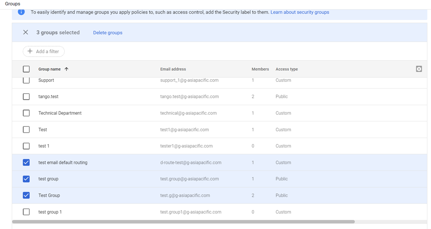Click Custom access type for Technical Department
431x229 pixels.
tap(283, 113)
